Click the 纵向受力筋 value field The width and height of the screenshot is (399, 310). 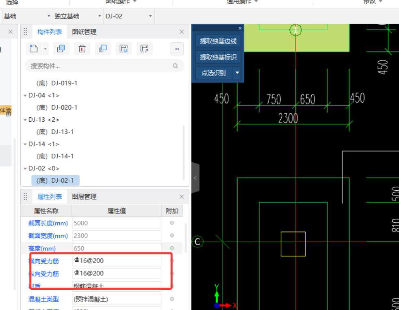point(117,273)
